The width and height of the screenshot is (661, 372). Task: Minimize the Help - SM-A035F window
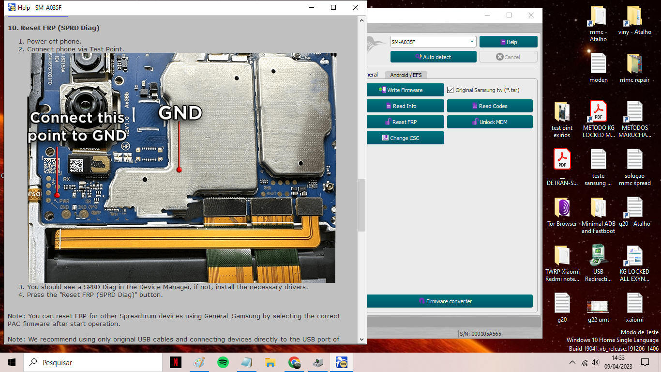311,7
